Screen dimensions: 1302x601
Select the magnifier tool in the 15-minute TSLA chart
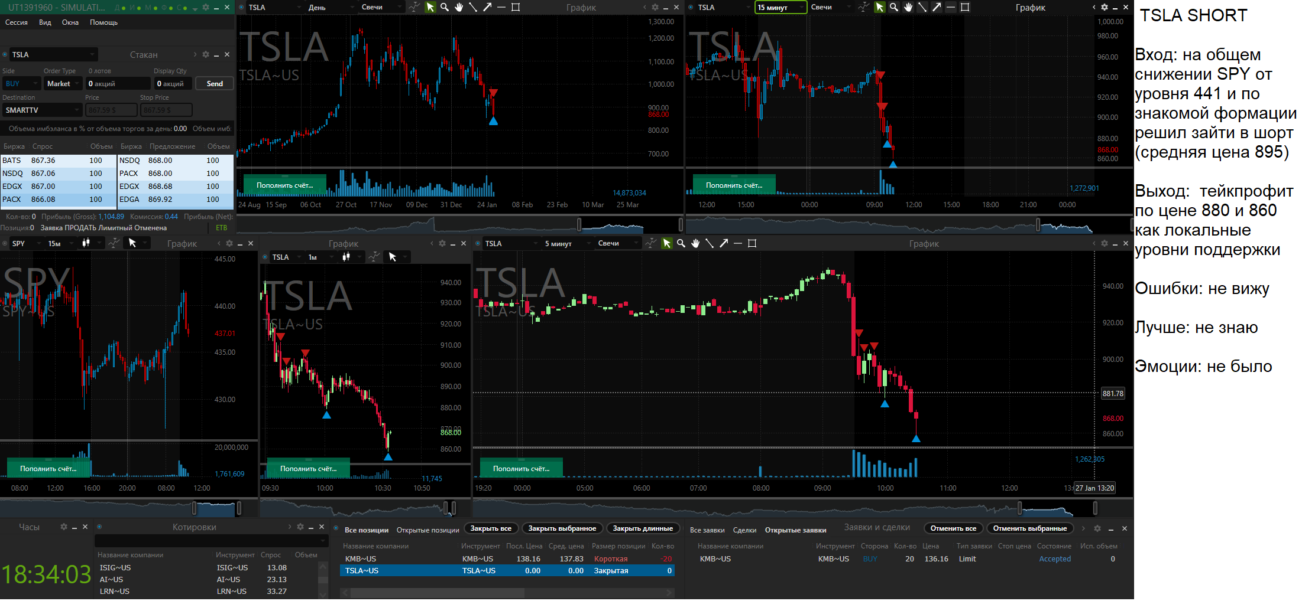[894, 7]
